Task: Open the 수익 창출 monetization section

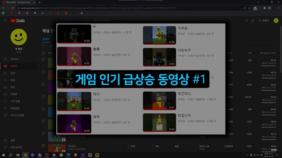Action: 5,101
